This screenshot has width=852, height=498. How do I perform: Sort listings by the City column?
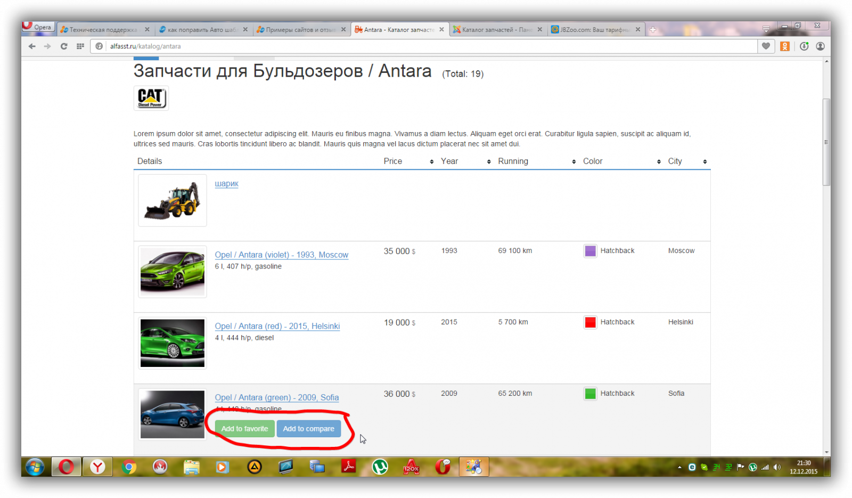tap(687, 161)
